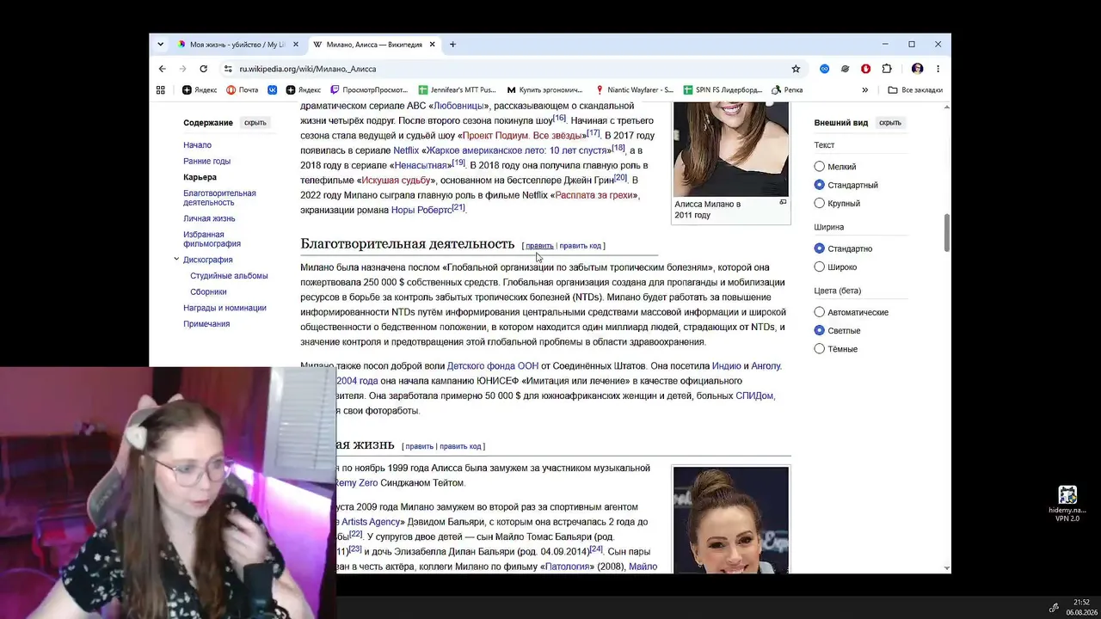Select Тёмные color mode

point(819,349)
